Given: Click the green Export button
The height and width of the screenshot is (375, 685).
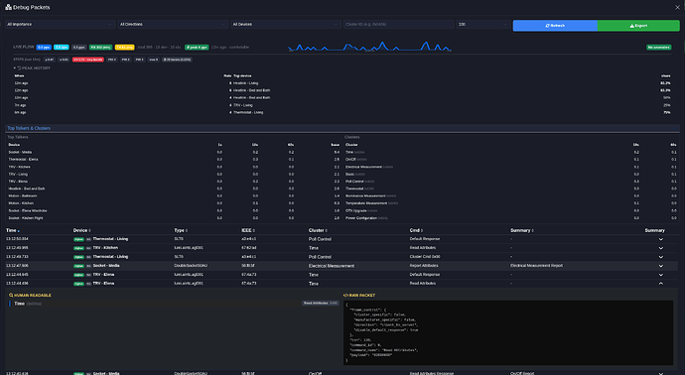Looking at the screenshot, I should click(x=638, y=26).
